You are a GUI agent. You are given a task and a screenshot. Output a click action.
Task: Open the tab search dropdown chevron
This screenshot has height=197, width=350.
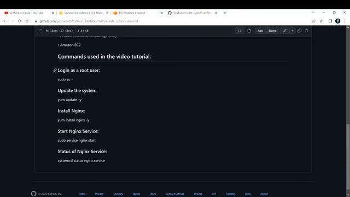point(313,13)
